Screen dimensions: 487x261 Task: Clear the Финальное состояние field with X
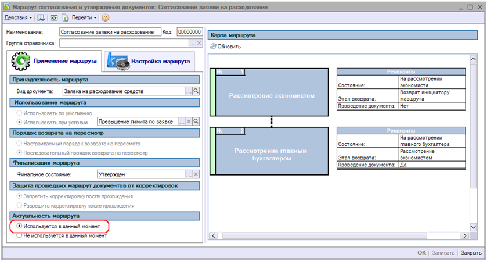(197, 174)
